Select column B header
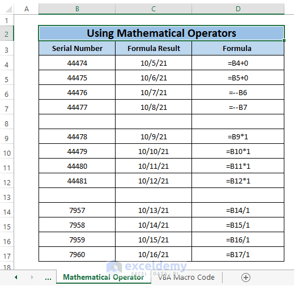 (x=77, y=9)
